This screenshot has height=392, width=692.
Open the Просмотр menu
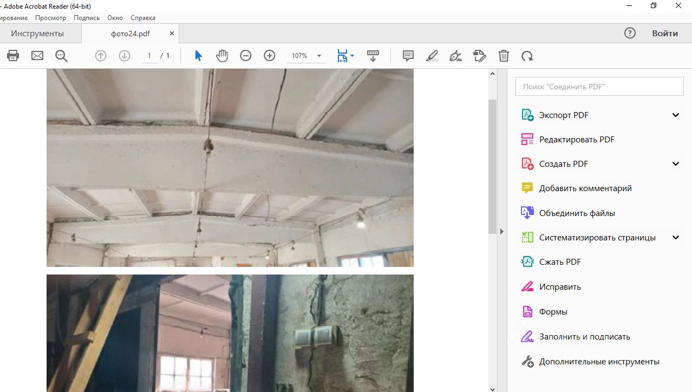pos(50,18)
